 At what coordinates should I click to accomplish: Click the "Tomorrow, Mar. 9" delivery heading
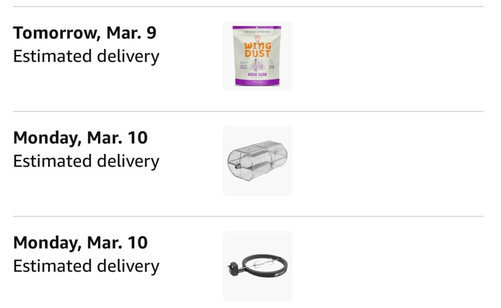click(85, 33)
